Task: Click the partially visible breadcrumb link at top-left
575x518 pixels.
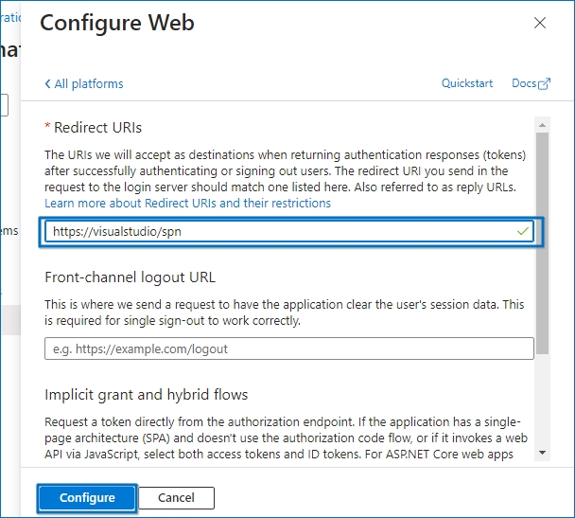Action: (10, 17)
